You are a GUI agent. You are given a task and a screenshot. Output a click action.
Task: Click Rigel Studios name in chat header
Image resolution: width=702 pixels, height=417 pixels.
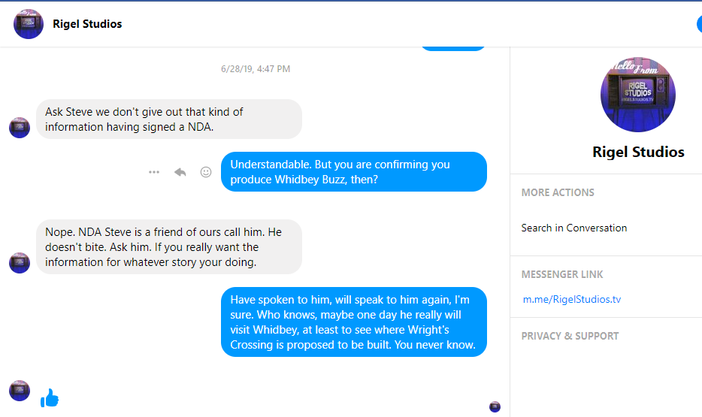87,24
